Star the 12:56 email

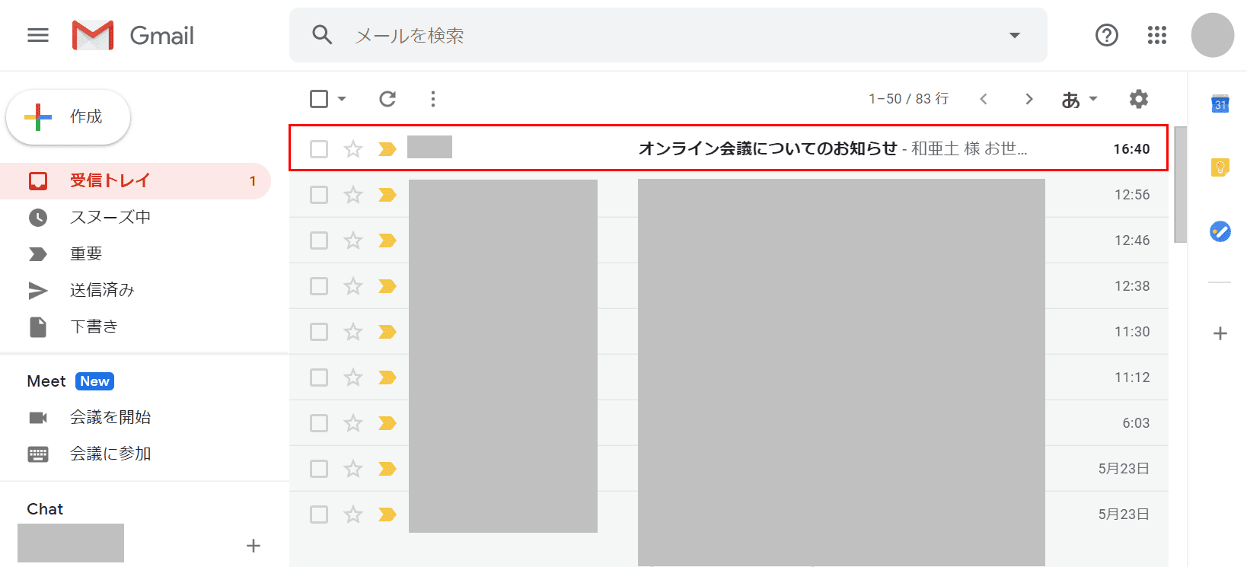point(353,195)
